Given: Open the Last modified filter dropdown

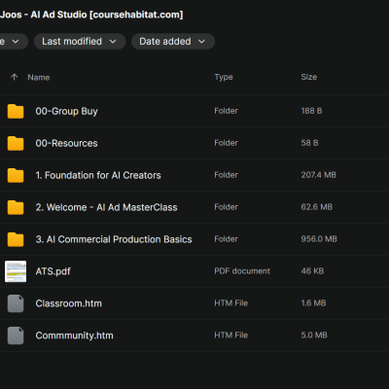Looking at the screenshot, I should point(80,42).
